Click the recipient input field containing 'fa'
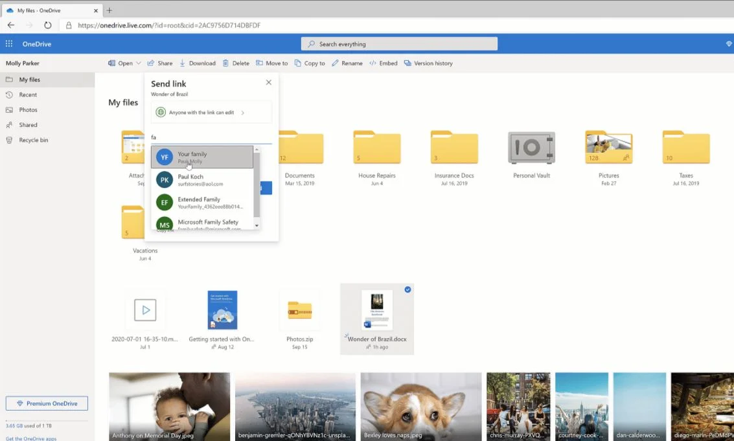734x441 pixels. [x=212, y=137]
